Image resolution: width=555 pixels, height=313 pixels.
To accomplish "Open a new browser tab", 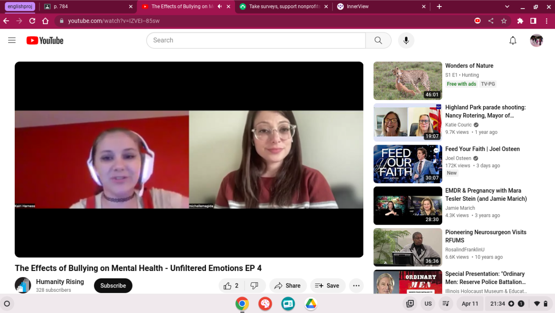I will point(439,6).
